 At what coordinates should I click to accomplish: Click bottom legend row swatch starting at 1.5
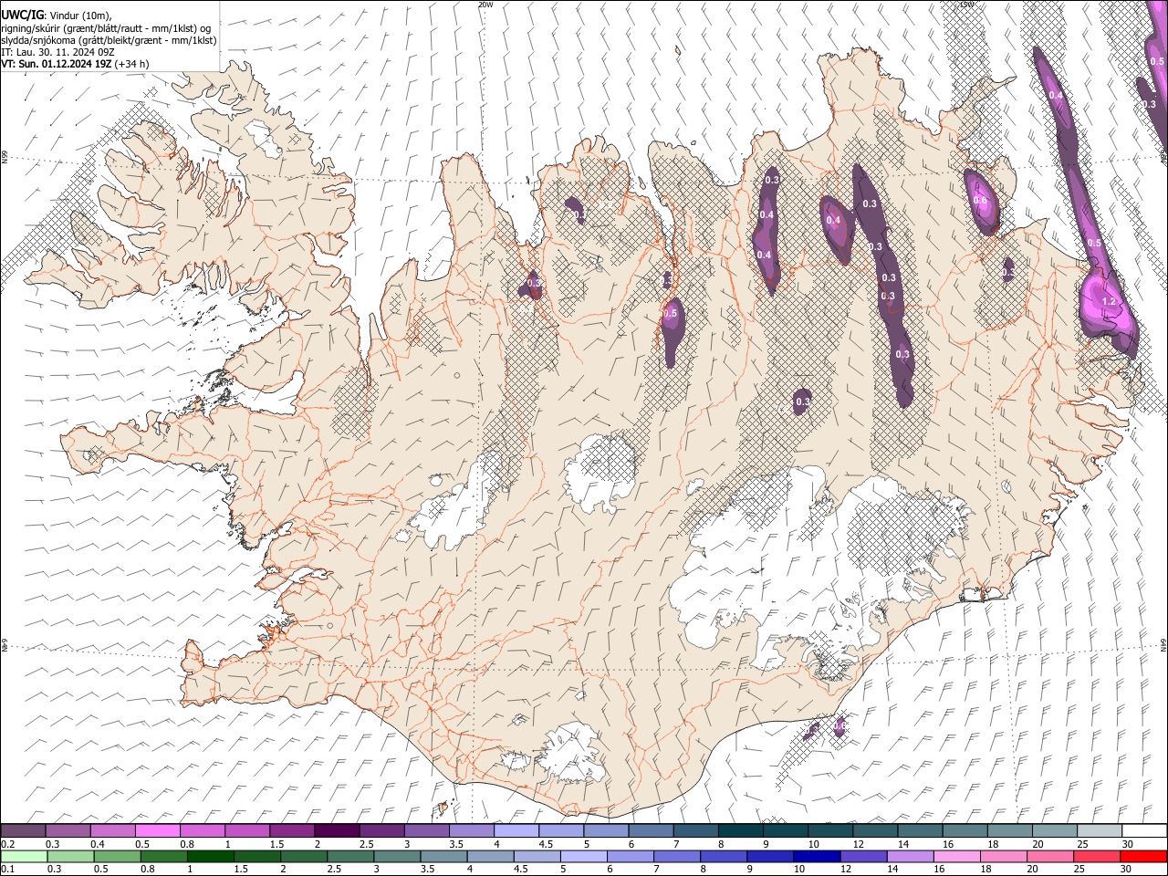[x=256, y=856]
